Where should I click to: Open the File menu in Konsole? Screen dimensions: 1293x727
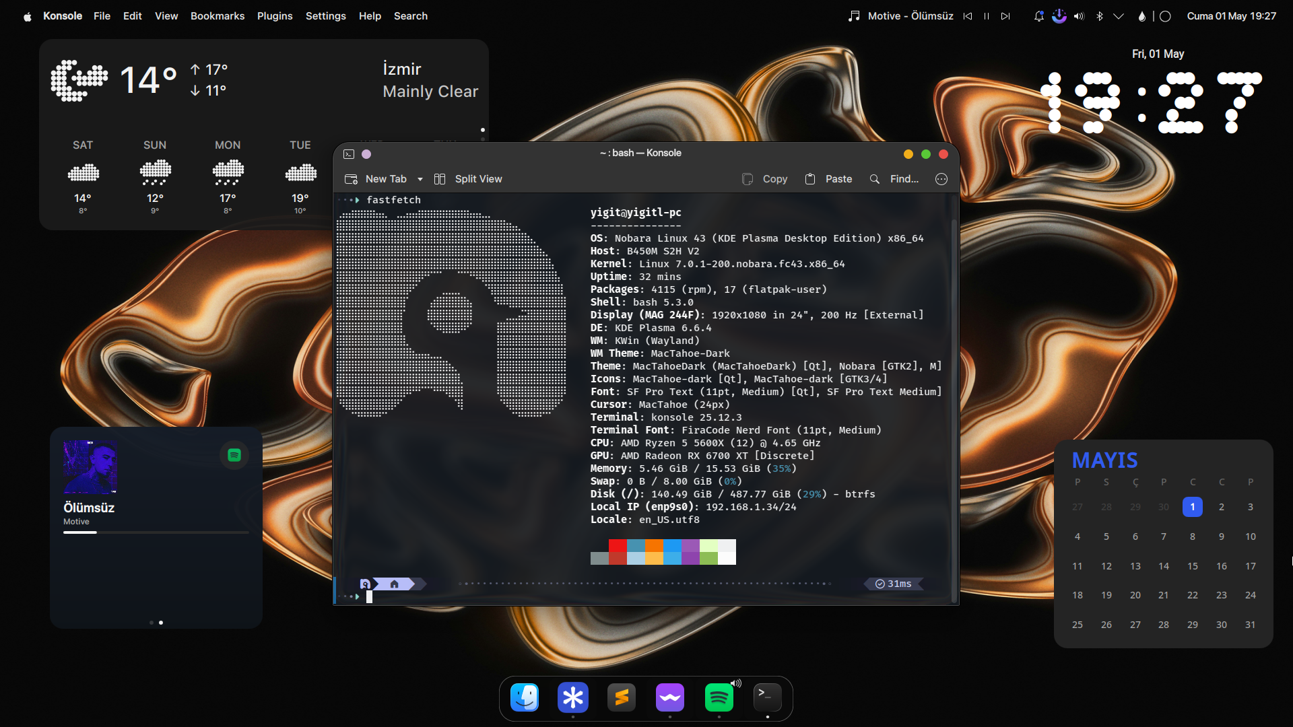[102, 16]
